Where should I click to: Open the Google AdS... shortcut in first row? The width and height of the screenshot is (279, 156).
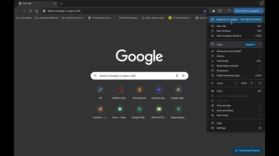coord(178,92)
